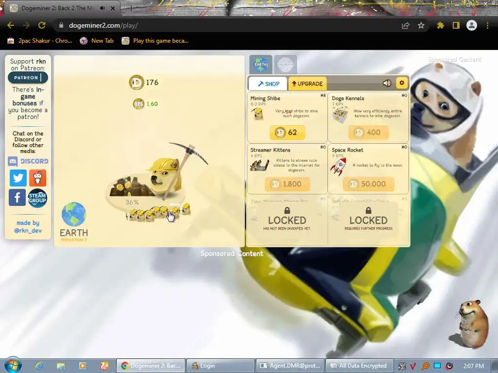Open the Chrome profile avatar
Screen dimensions: 498x373
(472, 25)
